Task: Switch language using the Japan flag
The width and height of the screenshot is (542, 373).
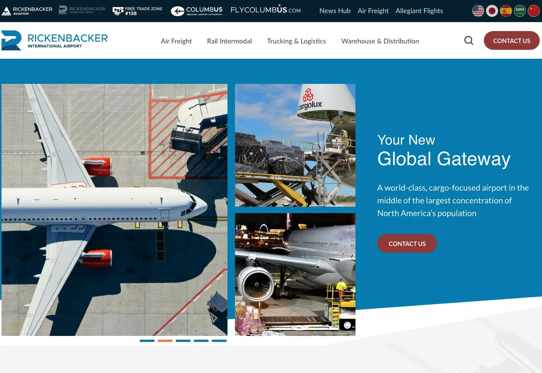Action: pos(492,11)
